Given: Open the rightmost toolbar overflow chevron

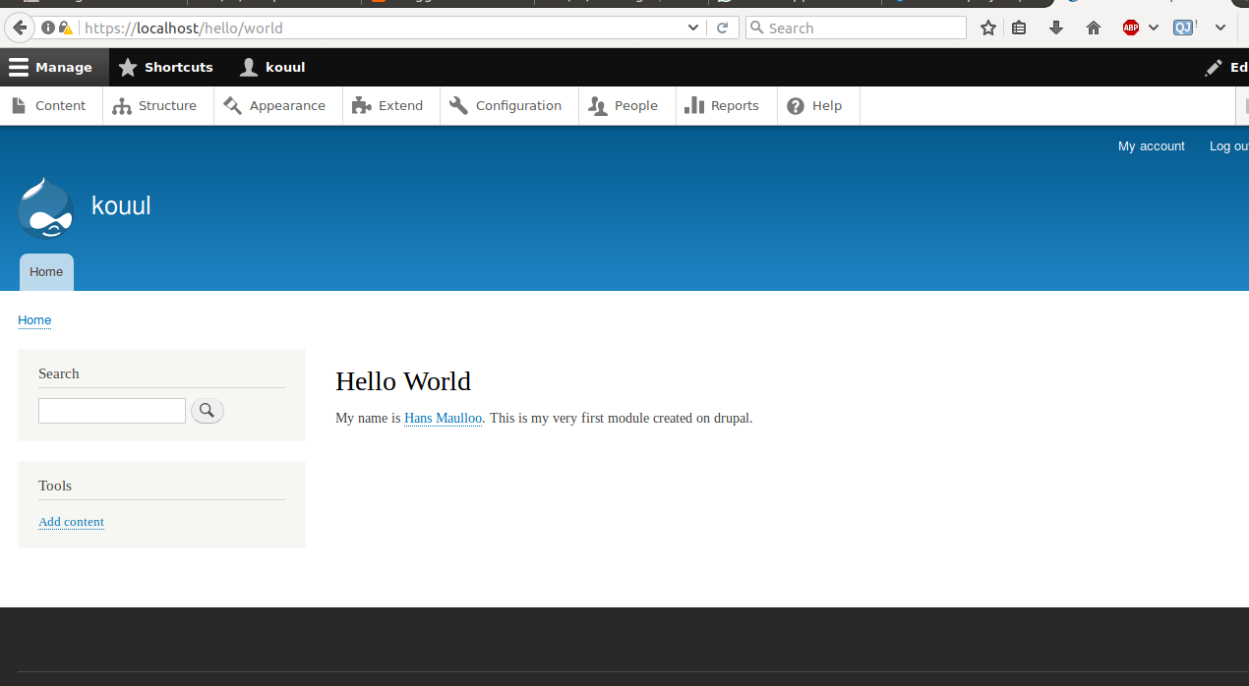Looking at the screenshot, I should tap(1219, 28).
